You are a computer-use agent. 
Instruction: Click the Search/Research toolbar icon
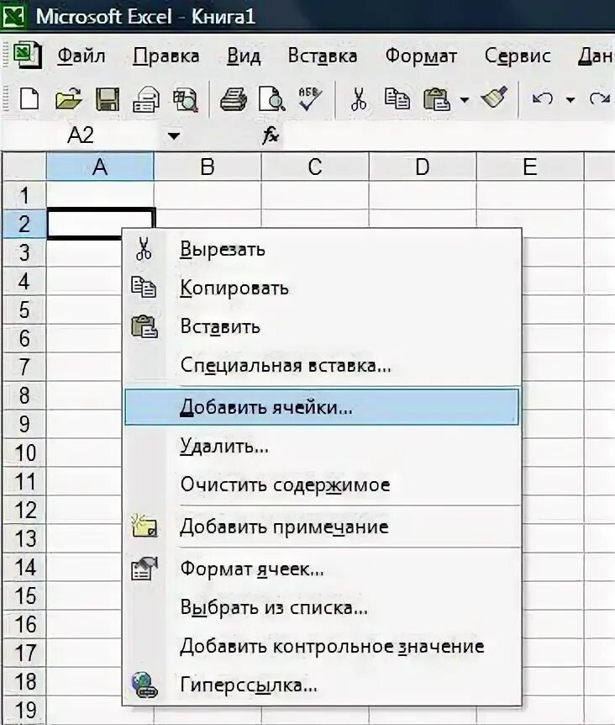[186, 100]
